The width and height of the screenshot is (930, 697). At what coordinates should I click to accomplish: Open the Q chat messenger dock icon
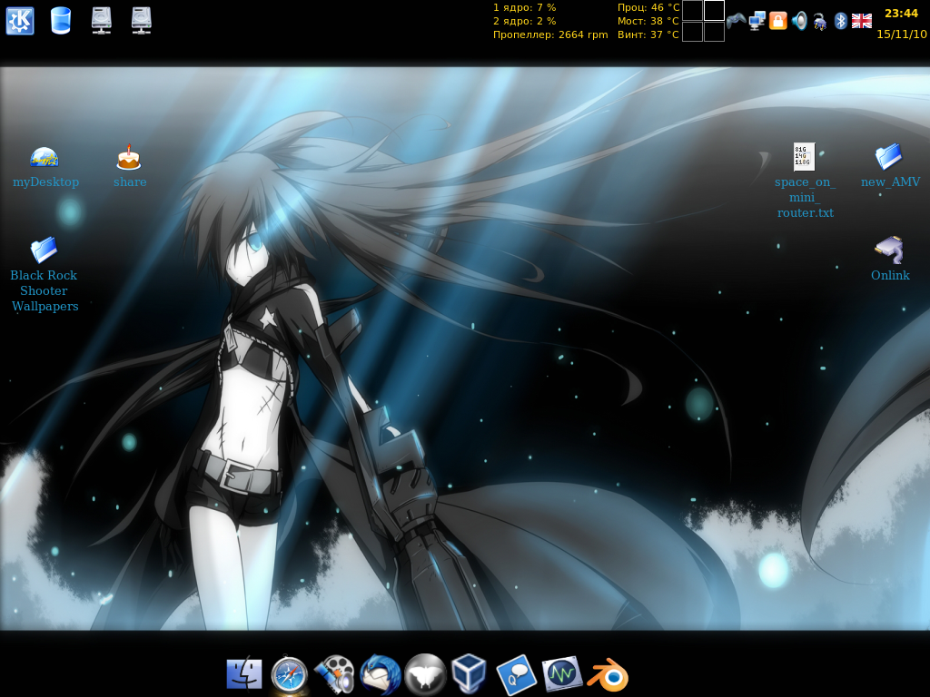516,674
